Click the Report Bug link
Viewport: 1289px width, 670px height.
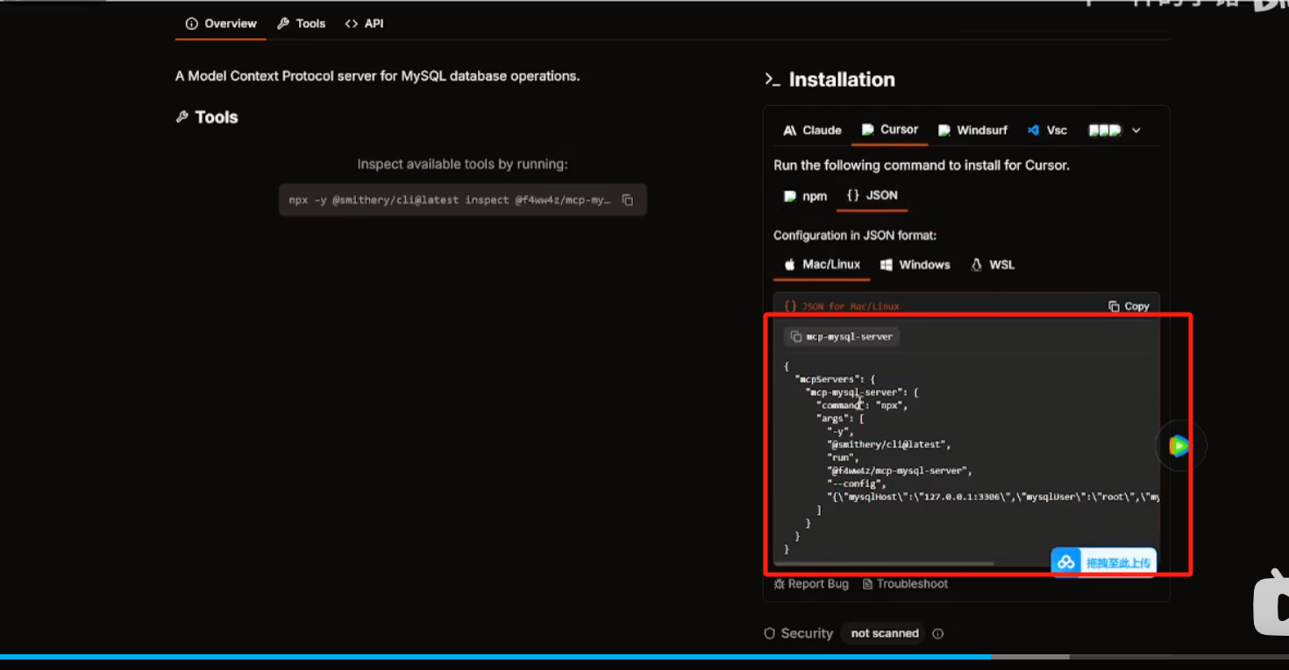coord(811,584)
